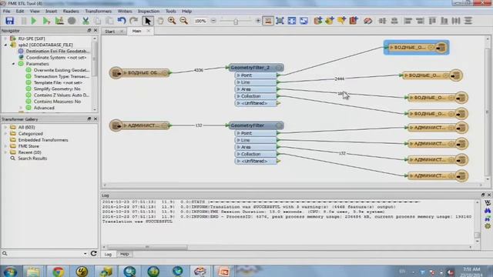Click the zoom slider minus button
The image size is (493, 277).
[213, 21]
